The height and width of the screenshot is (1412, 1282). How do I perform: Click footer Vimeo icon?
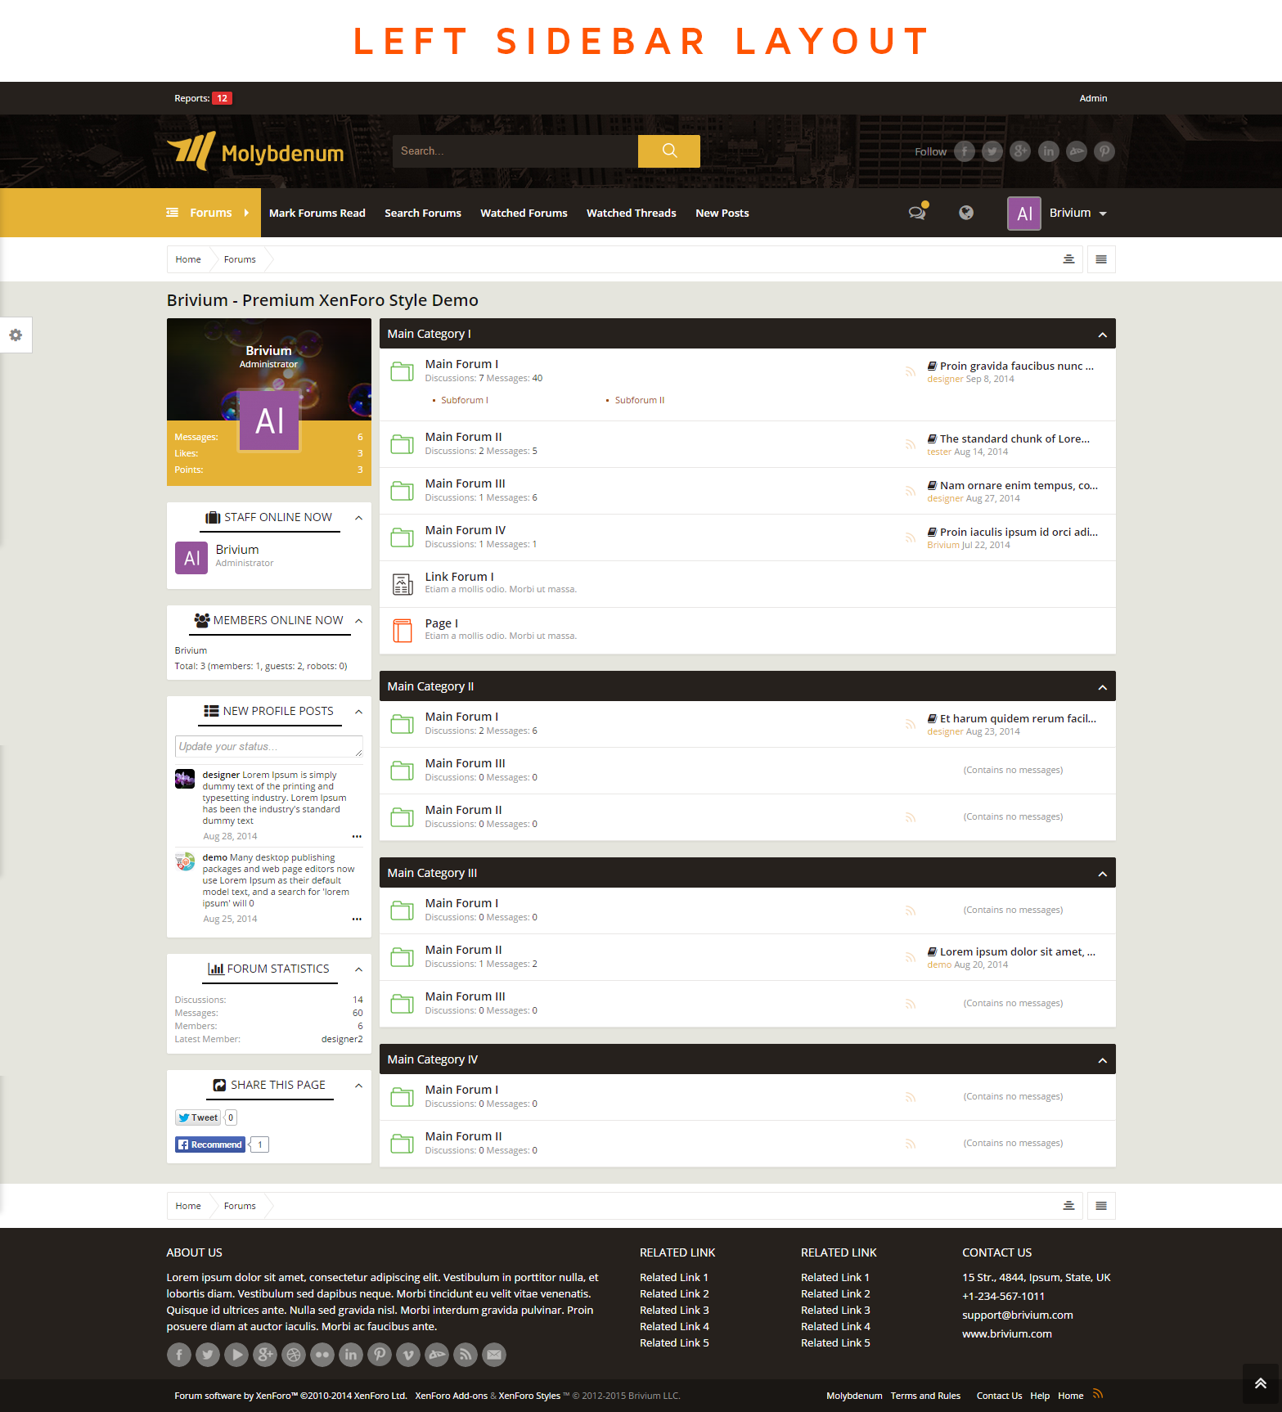pos(408,1355)
